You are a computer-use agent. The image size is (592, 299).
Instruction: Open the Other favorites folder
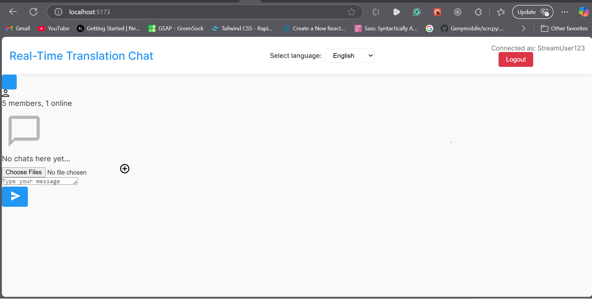(564, 28)
